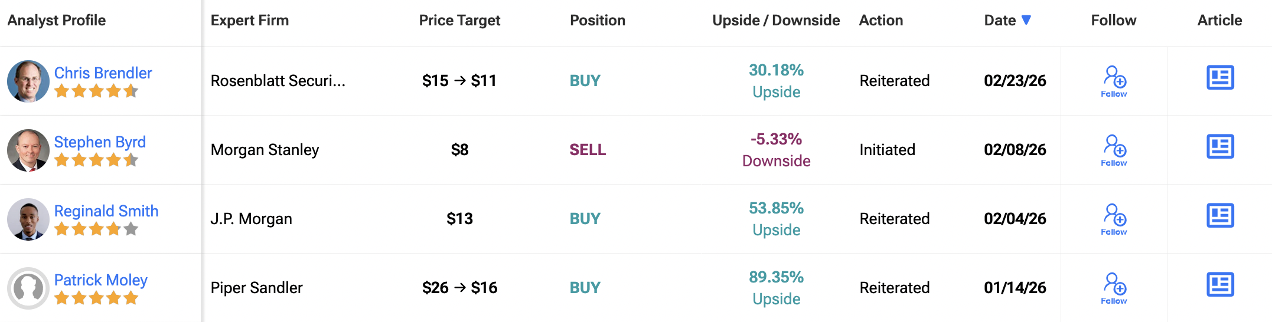This screenshot has height=322, width=1272.
Task: Click Chris Brendler's profile photo
Action: click(28, 81)
